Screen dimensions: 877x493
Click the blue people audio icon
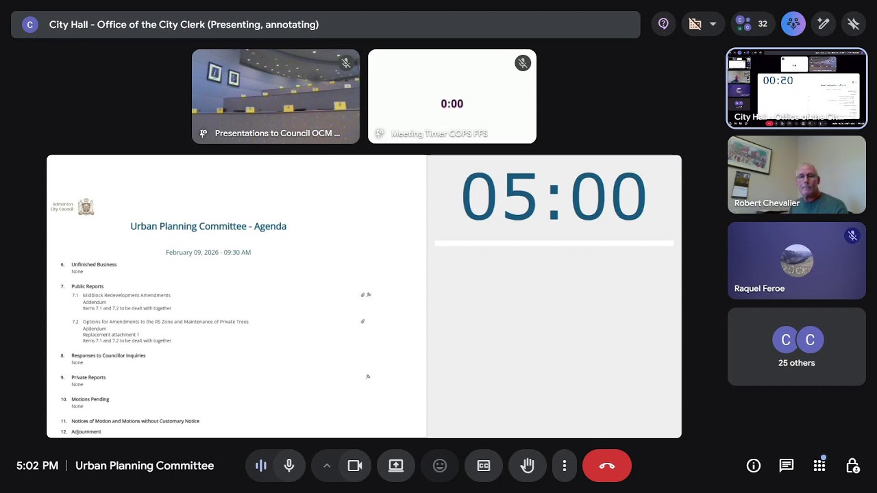(x=793, y=24)
